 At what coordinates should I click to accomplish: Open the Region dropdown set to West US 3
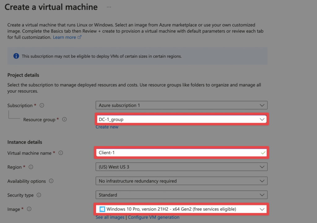coord(181,167)
